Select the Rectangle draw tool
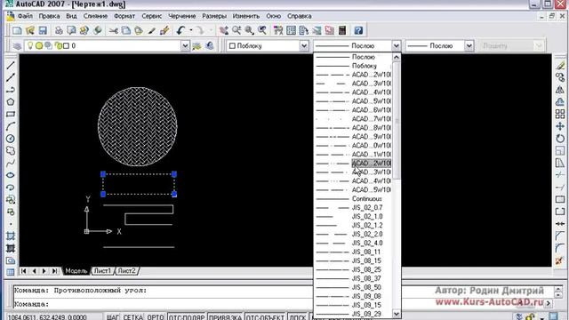 (x=11, y=115)
